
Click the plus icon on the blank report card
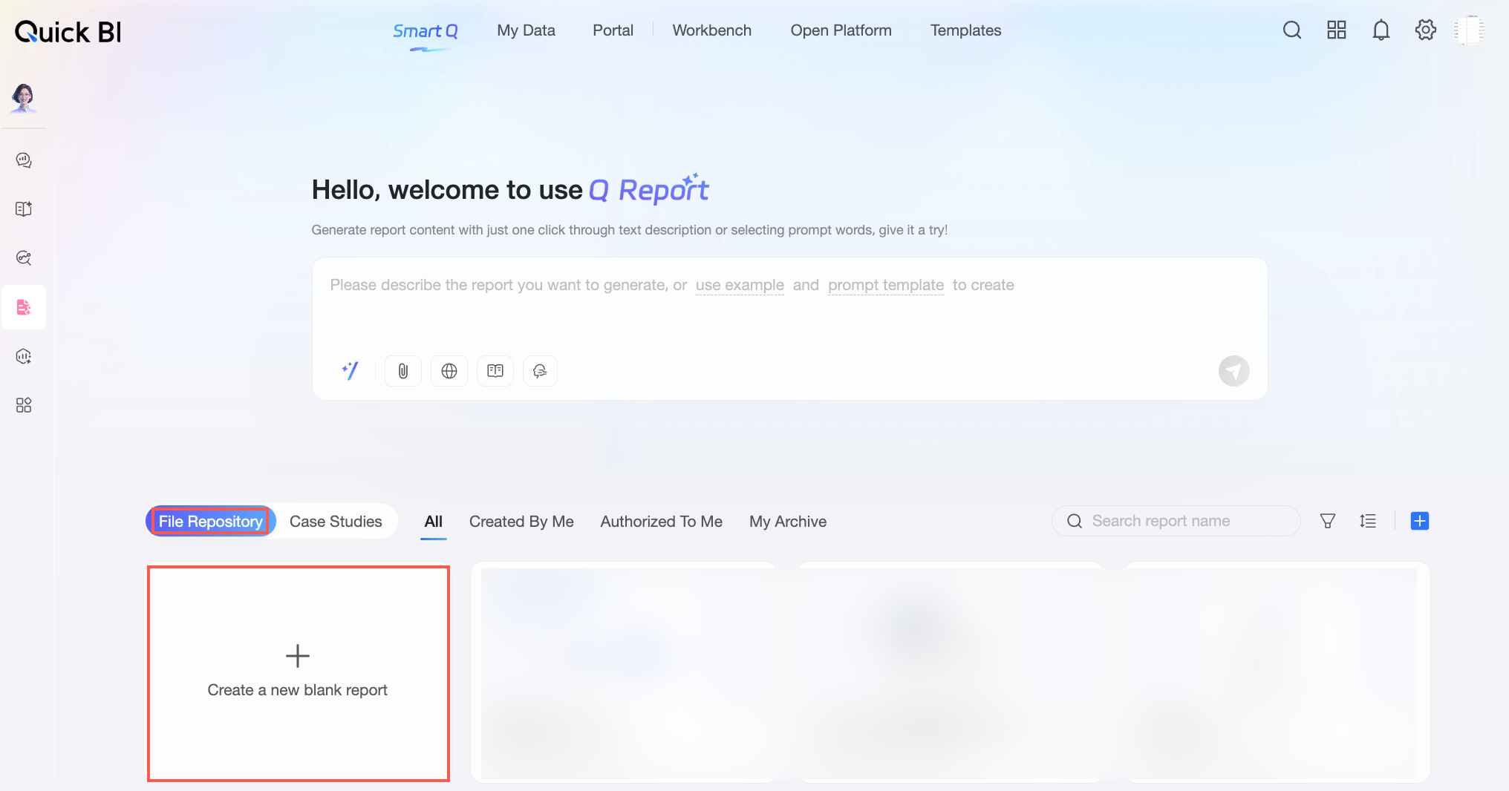tap(298, 656)
